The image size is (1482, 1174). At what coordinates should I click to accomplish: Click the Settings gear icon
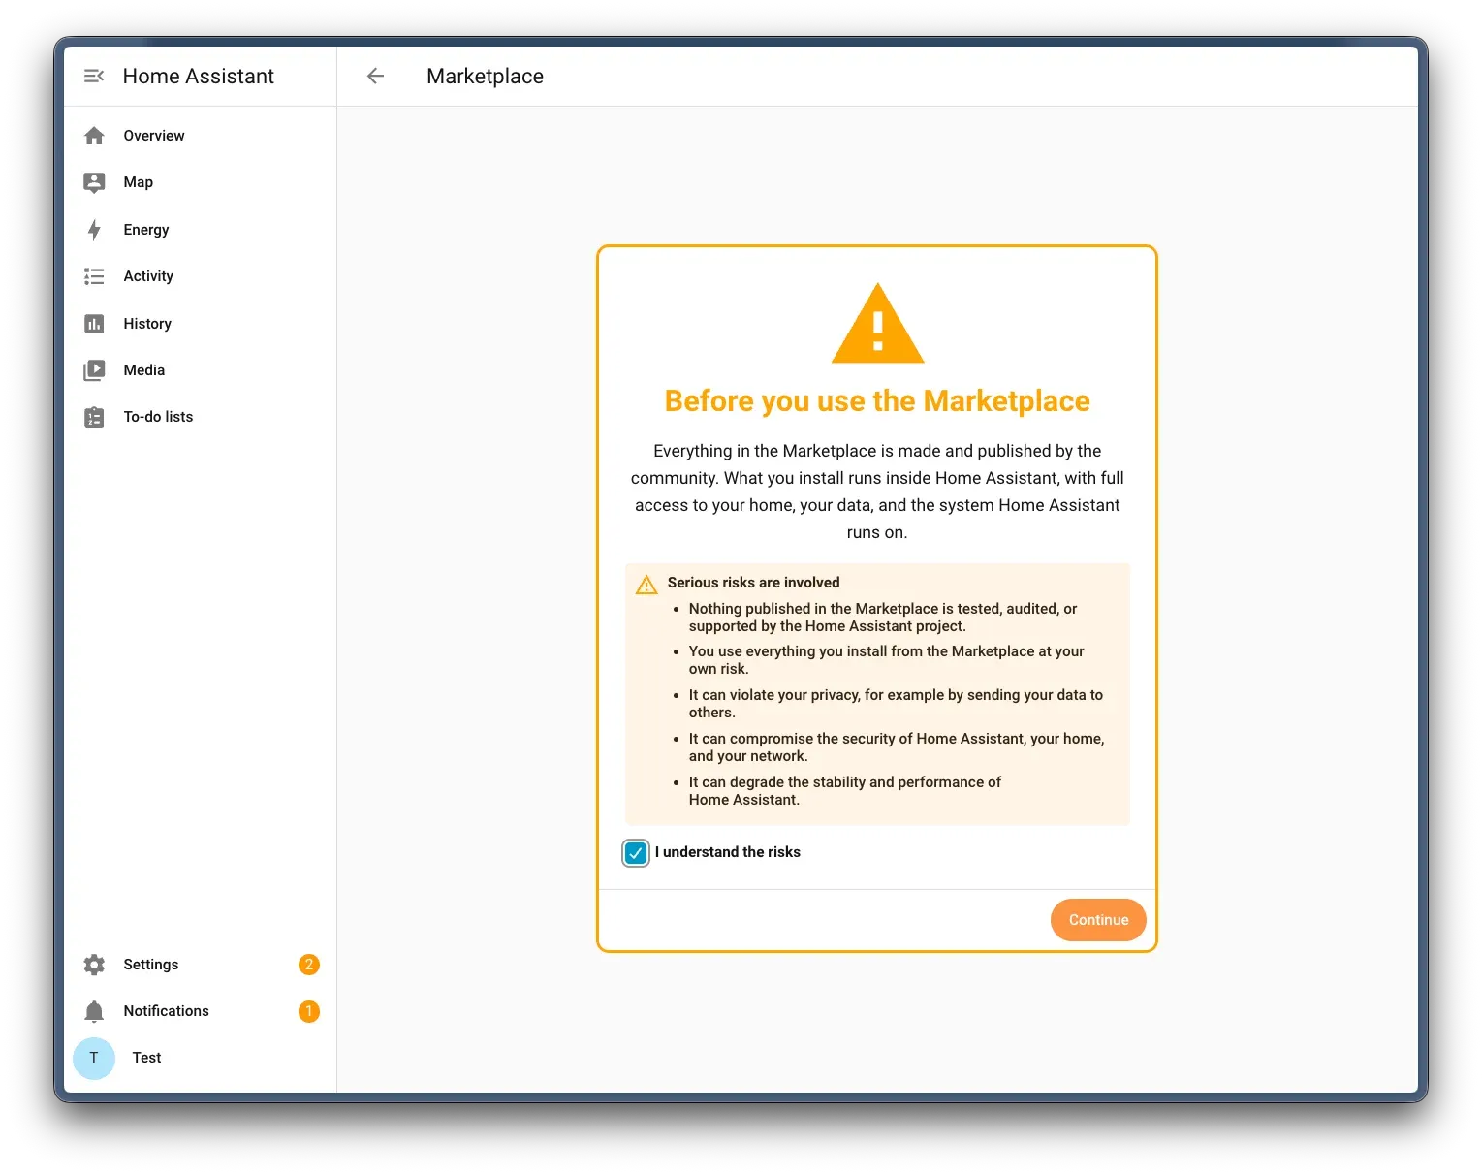(x=94, y=965)
